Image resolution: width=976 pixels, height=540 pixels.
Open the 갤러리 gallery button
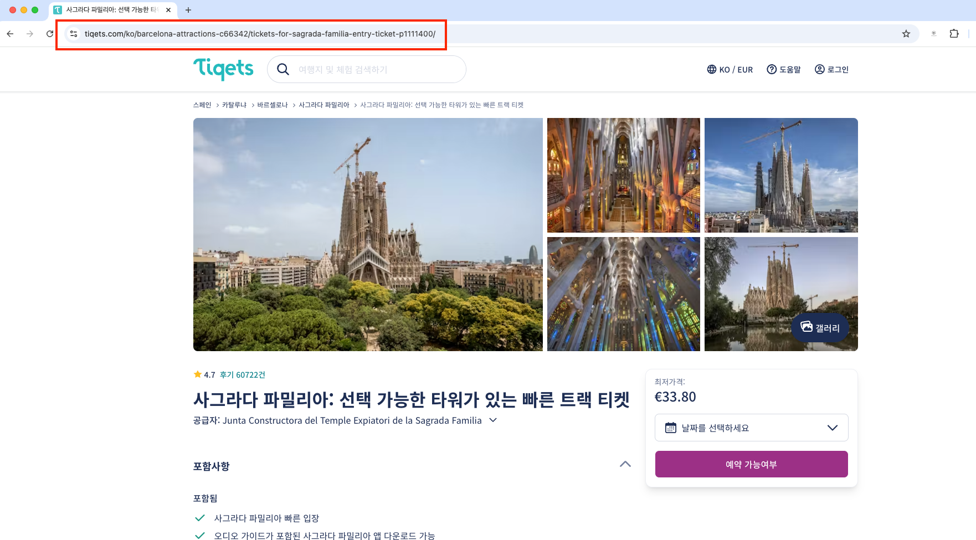820,328
